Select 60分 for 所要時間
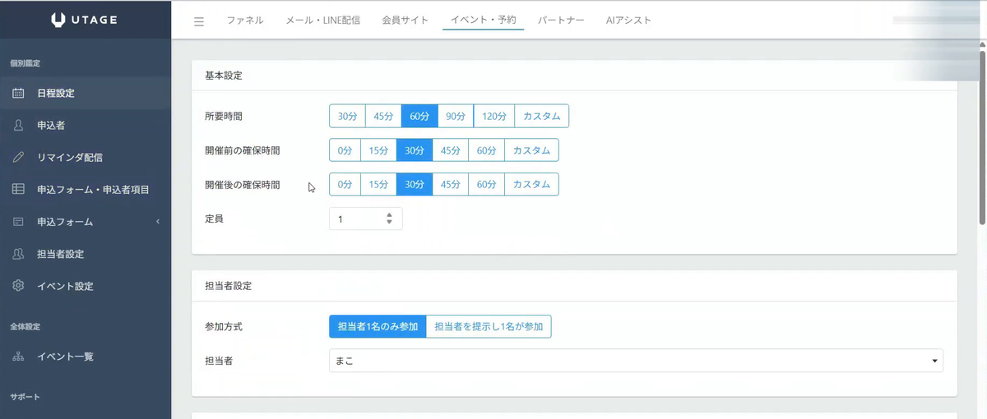This screenshot has width=987, height=419. point(419,116)
